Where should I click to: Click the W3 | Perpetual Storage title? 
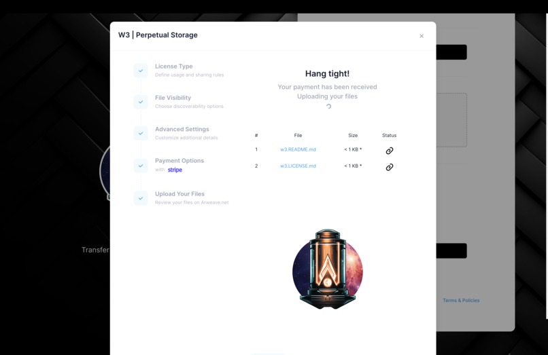pyautogui.click(x=158, y=35)
